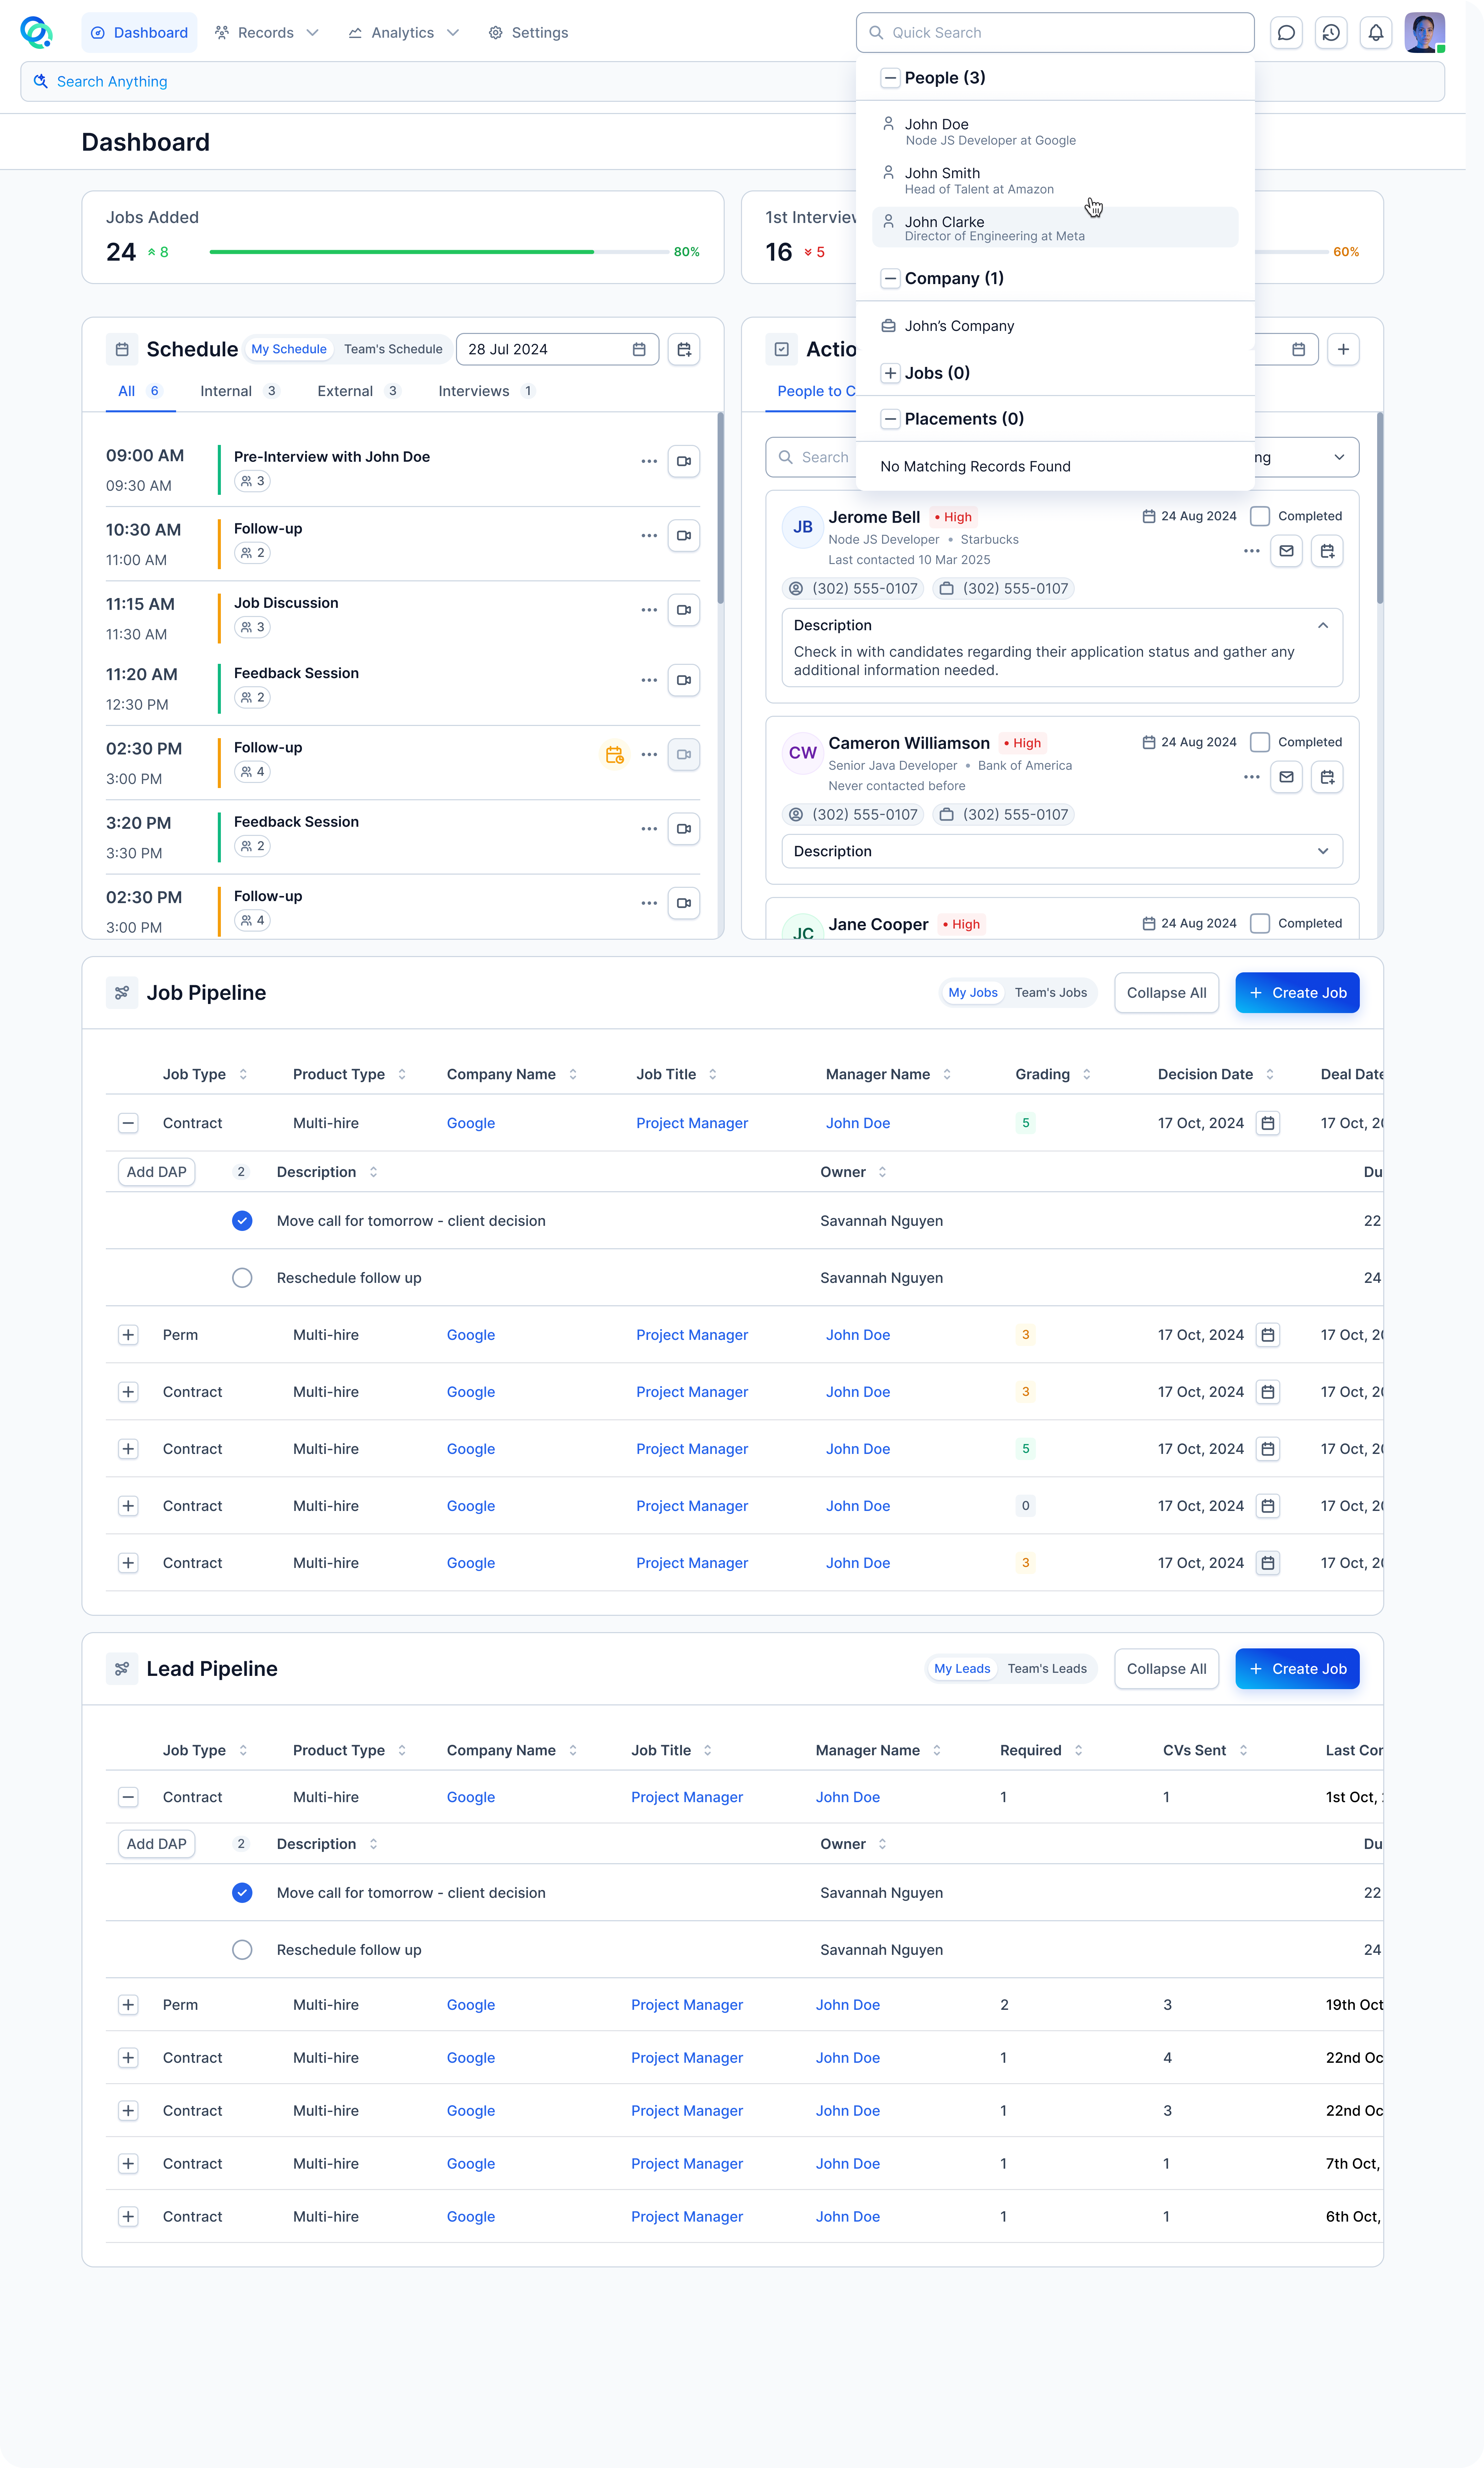The image size is (1484, 2468).
Task: Open more options for 10:30 AM Follow-up
Action: 649,536
